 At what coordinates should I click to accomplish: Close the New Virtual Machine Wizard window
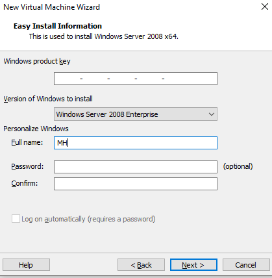coord(265,6)
